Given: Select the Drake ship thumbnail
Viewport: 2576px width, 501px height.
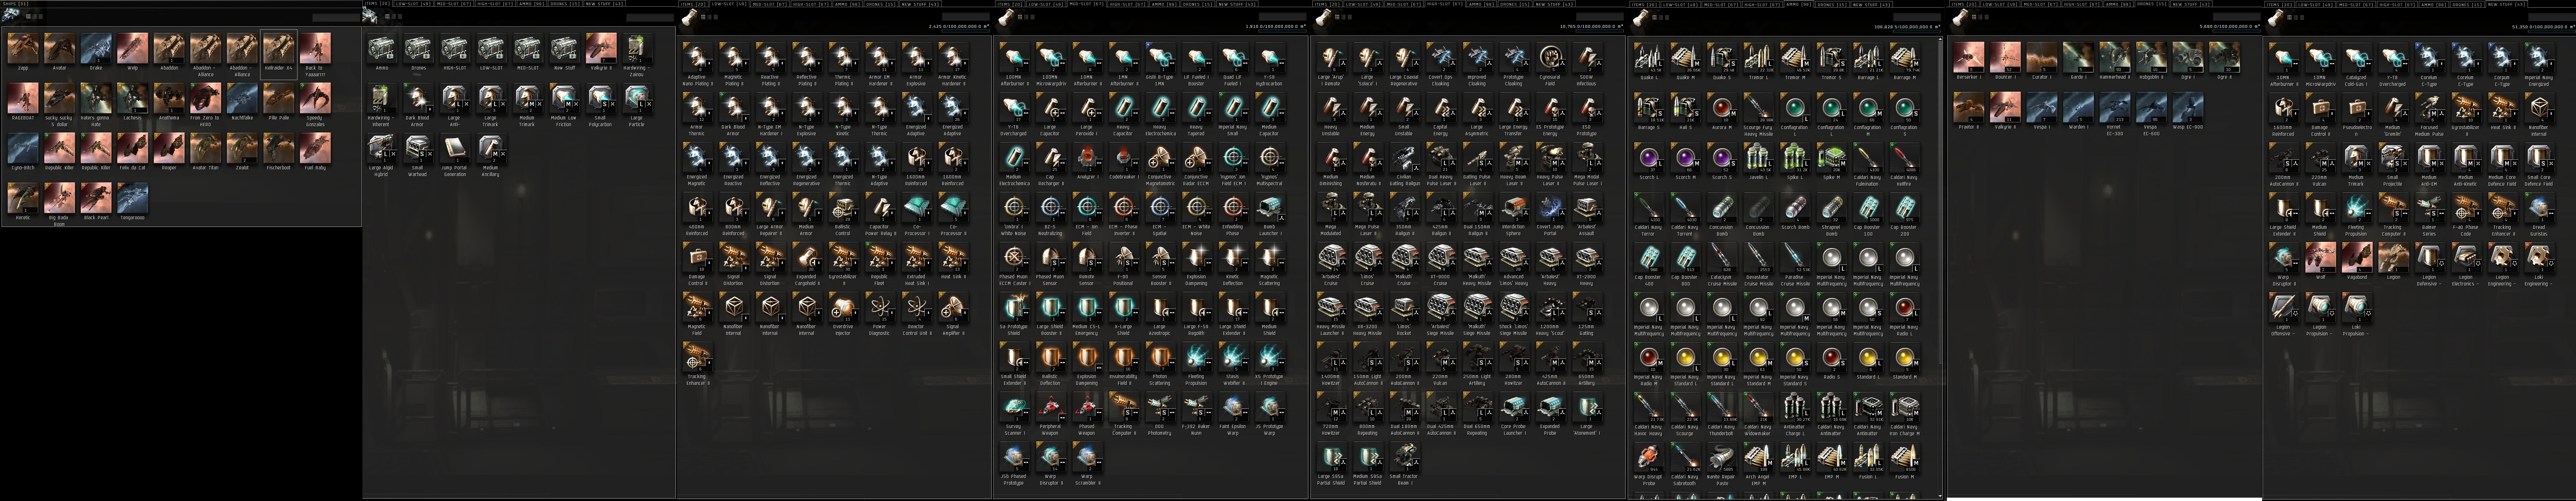Looking at the screenshot, I should pyautogui.click(x=96, y=48).
